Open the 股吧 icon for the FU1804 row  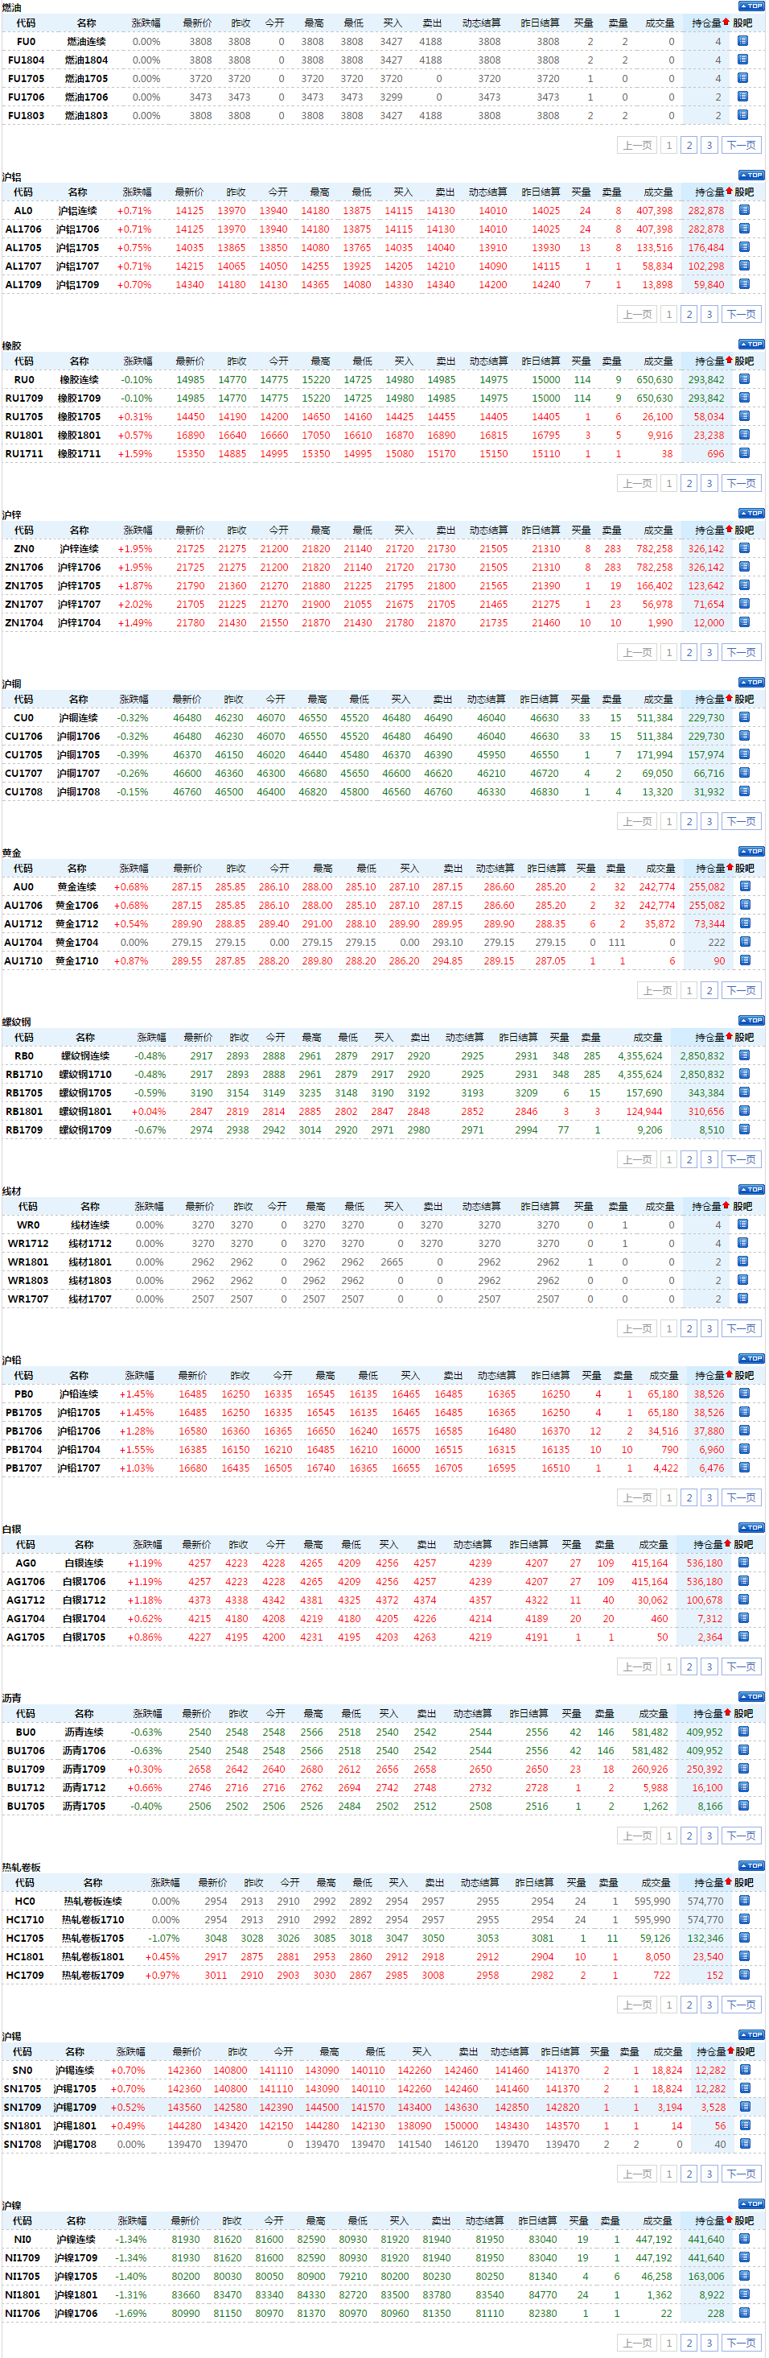click(743, 60)
